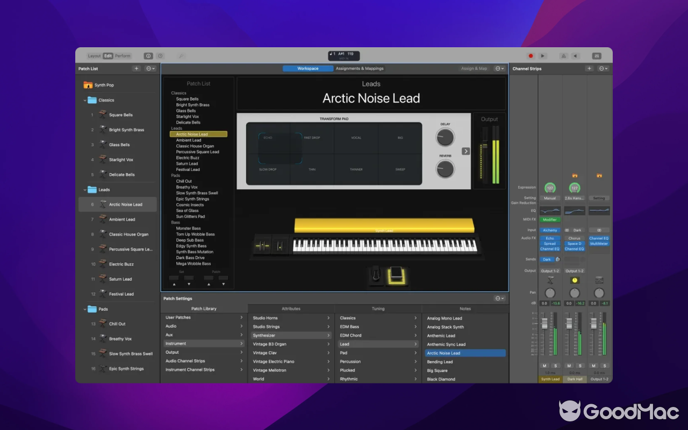Click the Synth Lead volume fader
This screenshot has height=430, width=688.
544,324
